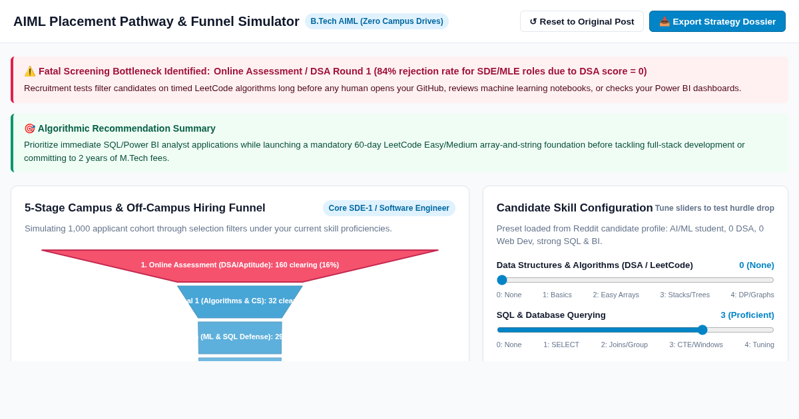Click the '2: Easy Arrays' slider label
Viewport: 799px width, 419px height.
(615, 295)
